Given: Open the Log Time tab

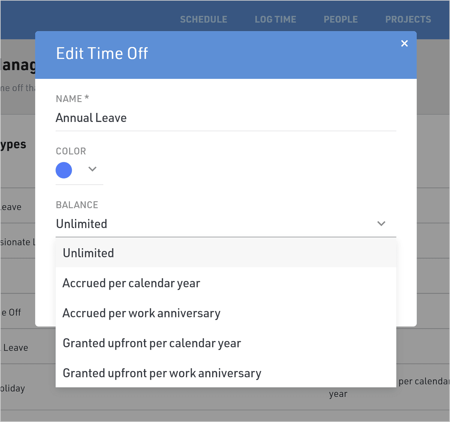Looking at the screenshot, I should click(x=275, y=20).
